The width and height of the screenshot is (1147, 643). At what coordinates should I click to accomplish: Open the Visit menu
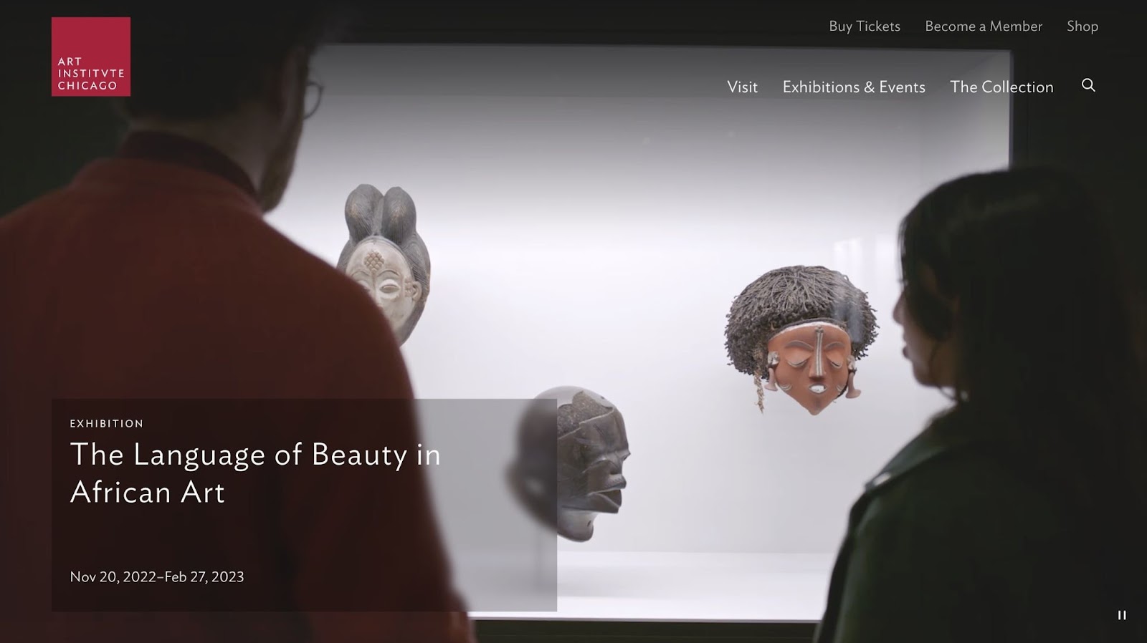click(742, 87)
